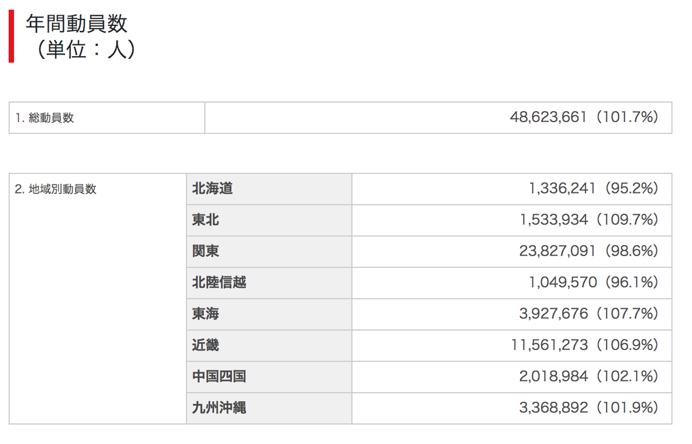Click the 北海道 region header cell
This screenshot has height=444, width=692.
coord(212,189)
